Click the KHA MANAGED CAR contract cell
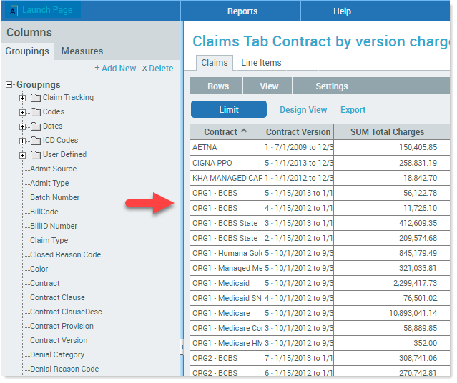Screen dimensions: 457x383 coord(226,178)
